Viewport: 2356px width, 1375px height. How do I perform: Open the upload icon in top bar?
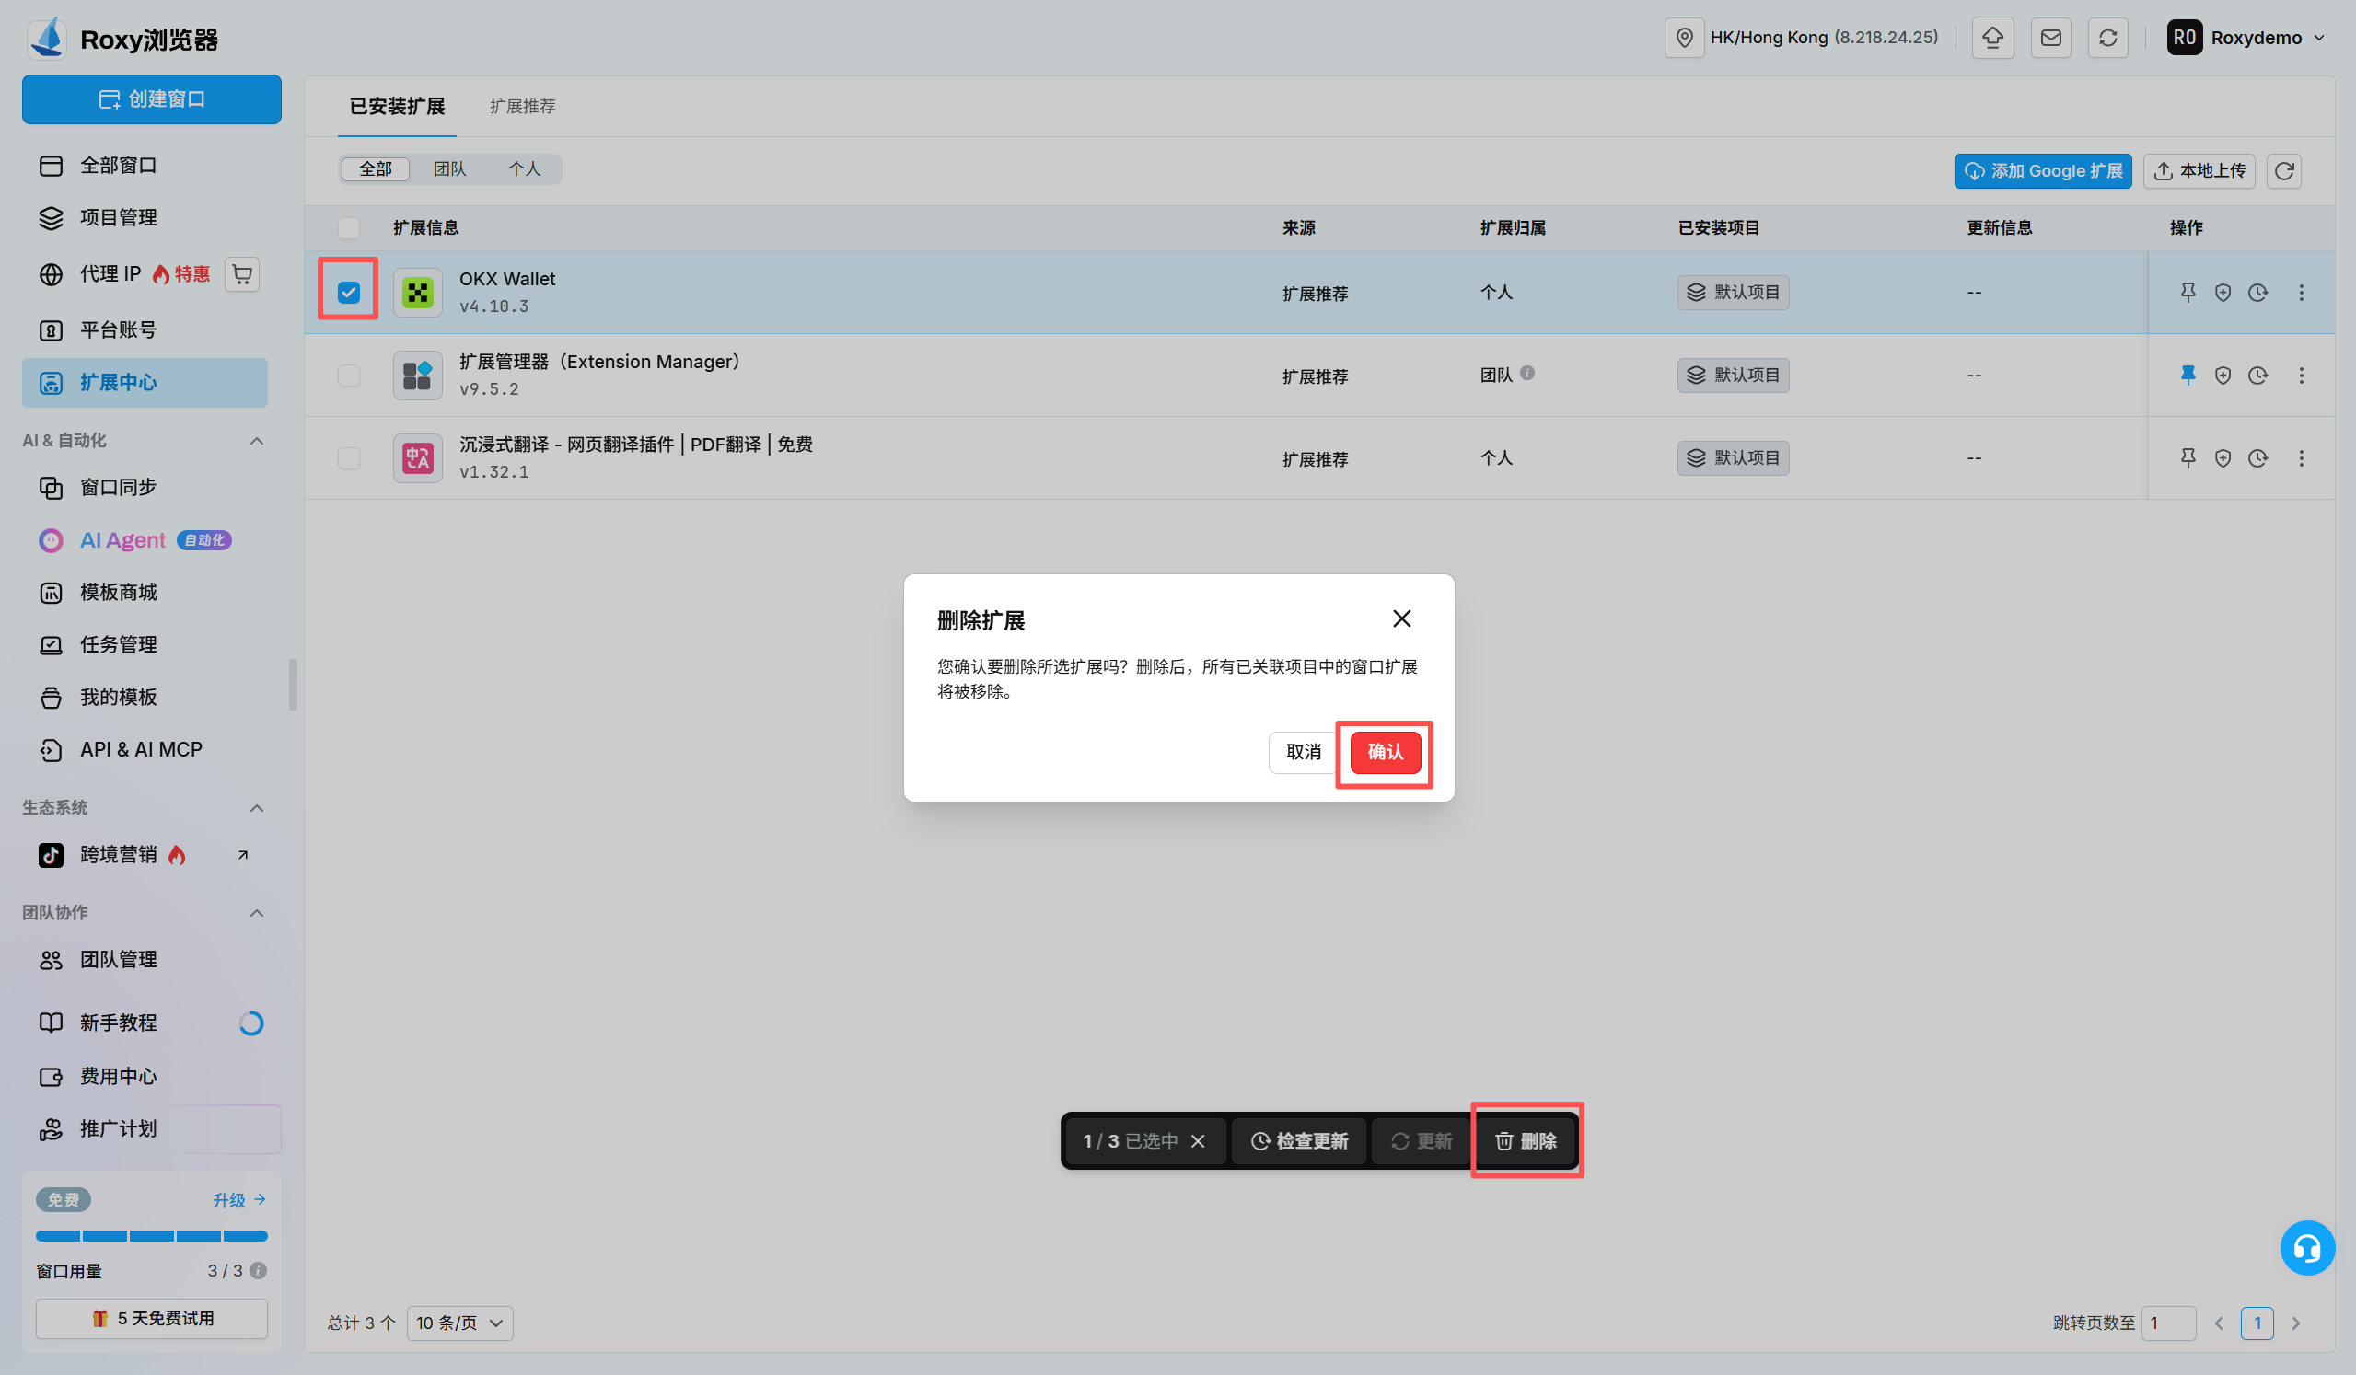point(1992,38)
